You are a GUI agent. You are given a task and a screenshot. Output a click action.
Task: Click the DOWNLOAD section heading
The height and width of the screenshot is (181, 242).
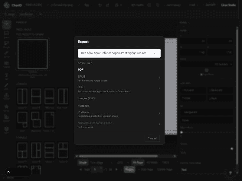coord(85,63)
